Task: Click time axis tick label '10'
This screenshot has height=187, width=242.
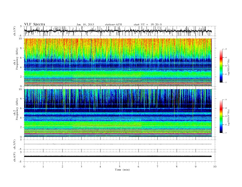Action: click(215, 167)
